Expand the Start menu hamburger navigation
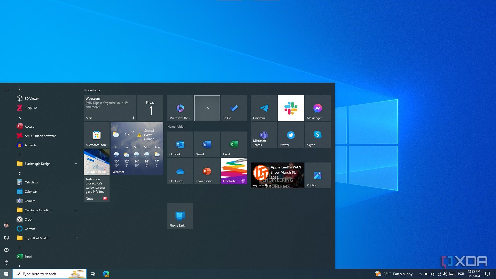 [6, 90]
